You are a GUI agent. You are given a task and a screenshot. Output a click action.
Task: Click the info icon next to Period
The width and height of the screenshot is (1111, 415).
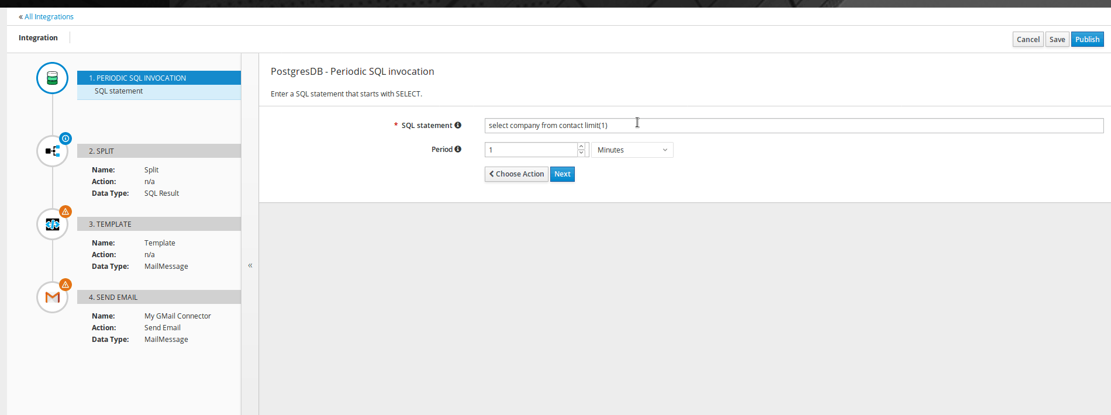[x=458, y=149]
